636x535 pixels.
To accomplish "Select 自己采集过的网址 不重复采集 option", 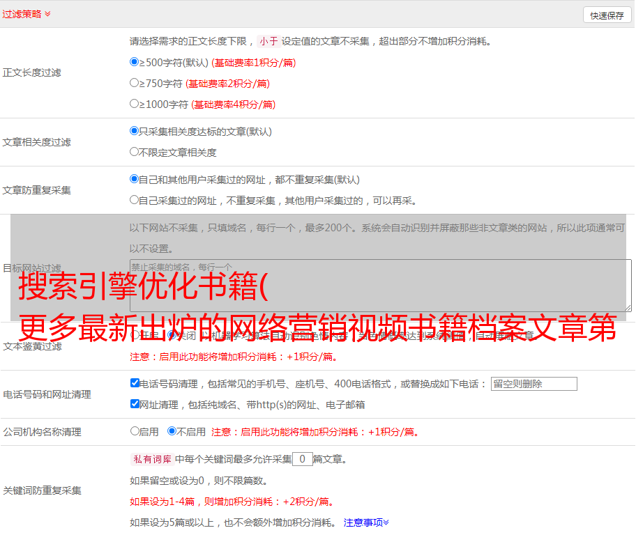I will (135, 200).
